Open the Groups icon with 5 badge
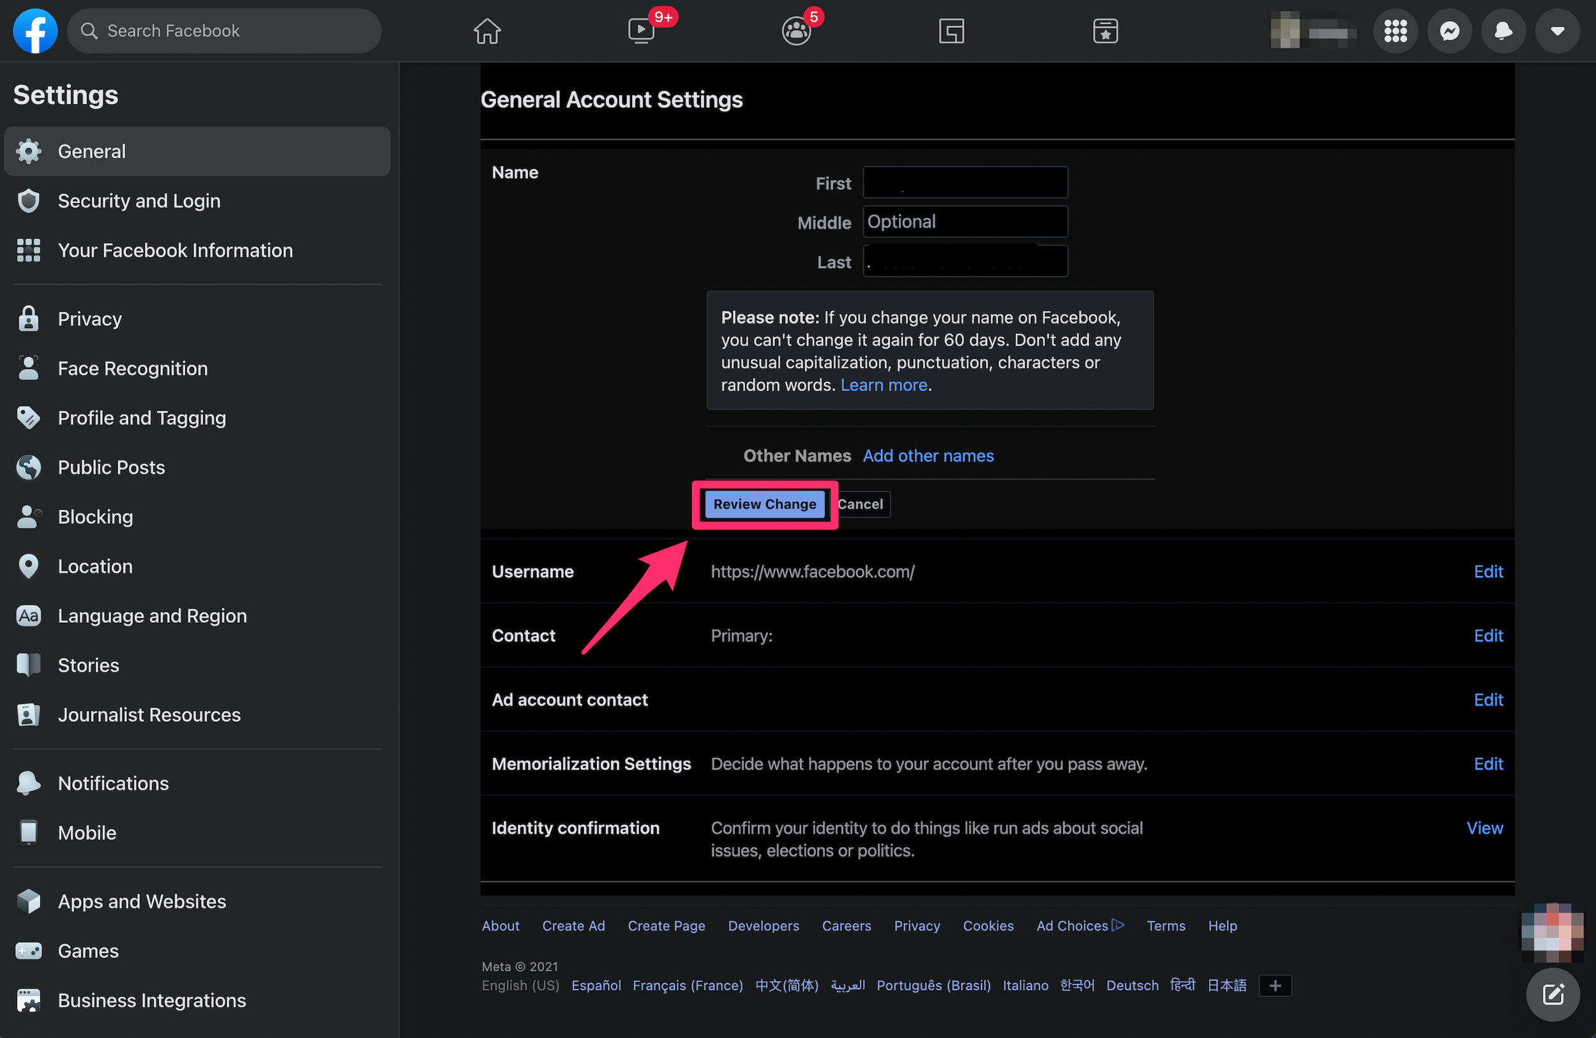This screenshot has height=1038, width=1596. point(796,31)
